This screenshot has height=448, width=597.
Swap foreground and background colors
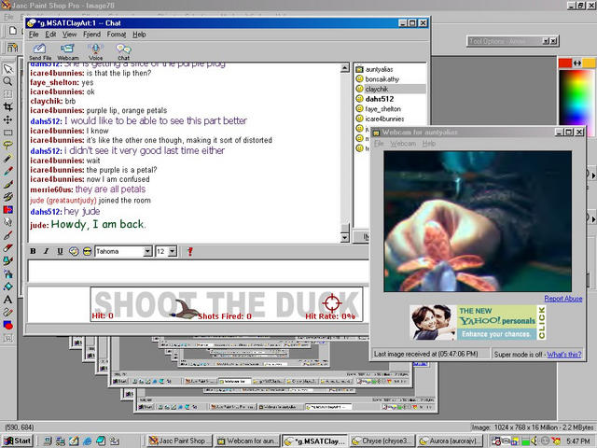(x=577, y=63)
